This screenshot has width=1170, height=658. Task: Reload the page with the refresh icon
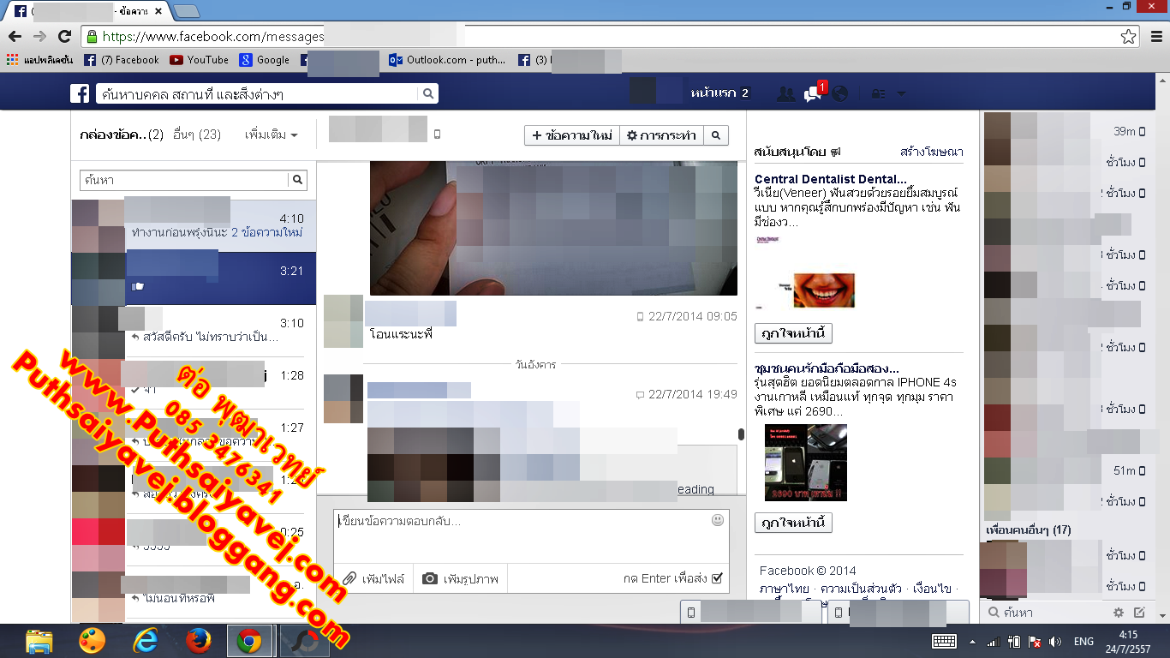click(x=64, y=36)
